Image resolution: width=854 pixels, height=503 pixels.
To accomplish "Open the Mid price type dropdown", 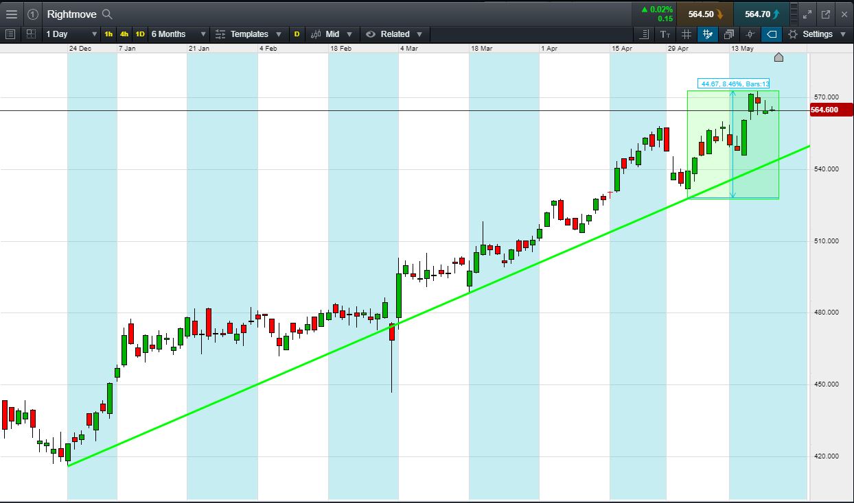I will pos(332,34).
